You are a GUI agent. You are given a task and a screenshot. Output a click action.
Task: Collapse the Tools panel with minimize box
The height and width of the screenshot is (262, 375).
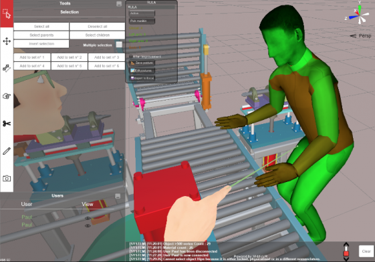coord(119,3)
